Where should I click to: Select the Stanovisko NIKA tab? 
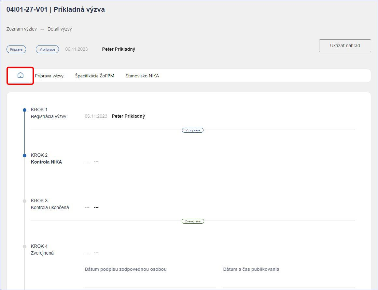(x=142, y=76)
